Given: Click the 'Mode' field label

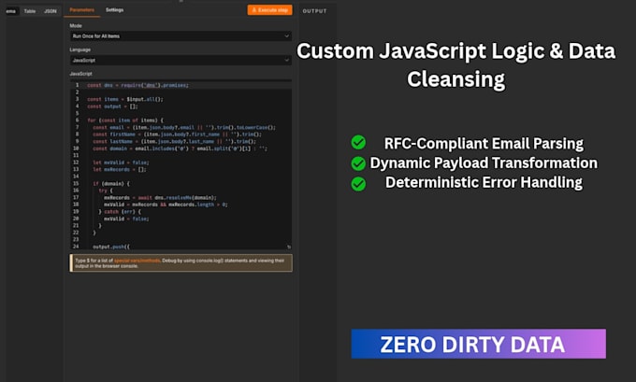Looking at the screenshot, I should (76, 25).
